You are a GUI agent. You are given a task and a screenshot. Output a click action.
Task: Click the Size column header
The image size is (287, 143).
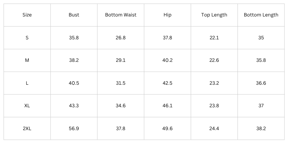tap(27, 15)
